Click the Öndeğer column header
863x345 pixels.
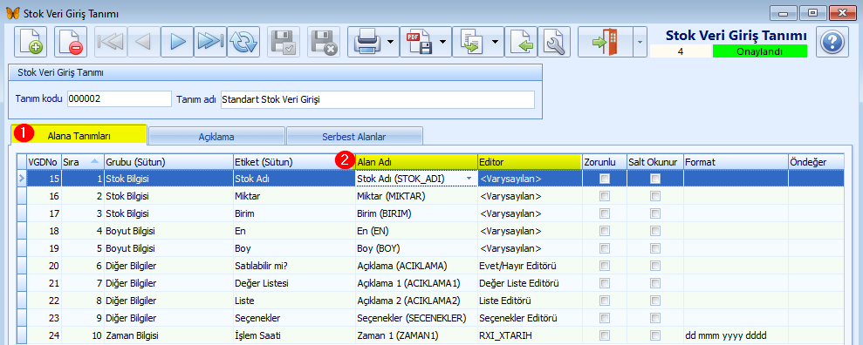click(816, 162)
